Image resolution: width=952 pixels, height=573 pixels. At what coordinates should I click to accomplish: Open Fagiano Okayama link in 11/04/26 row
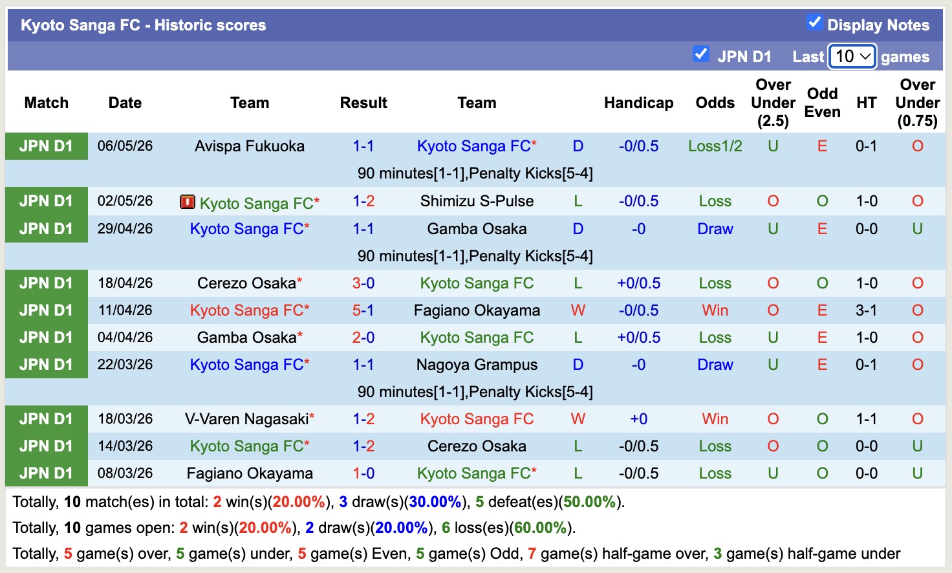click(x=477, y=310)
